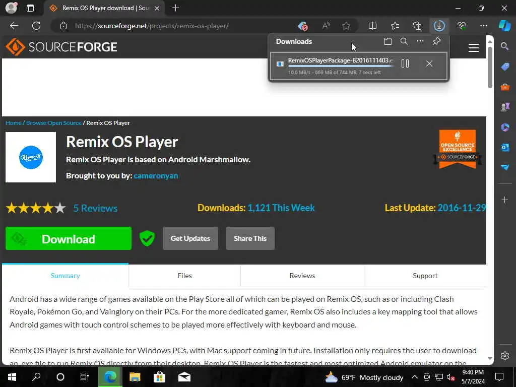
Task: Open cameronyan profile link
Action: tap(156, 176)
